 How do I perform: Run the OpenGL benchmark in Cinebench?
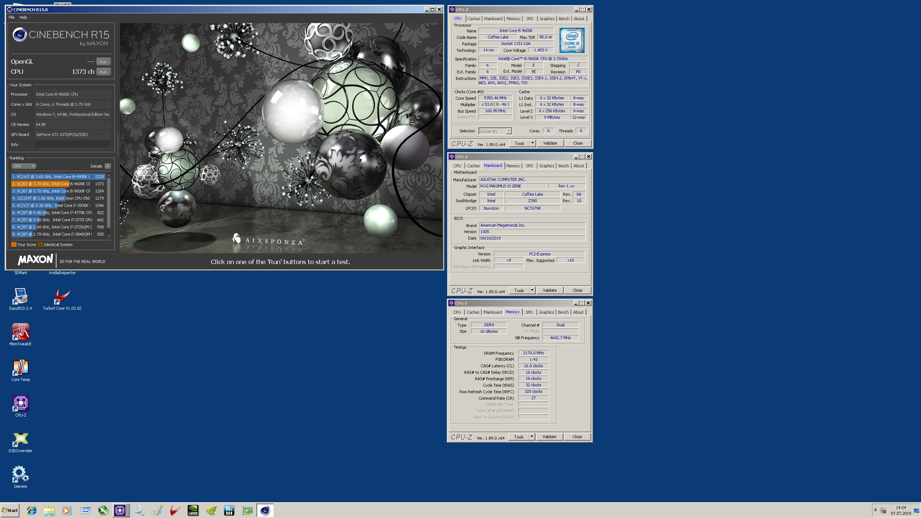point(103,62)
